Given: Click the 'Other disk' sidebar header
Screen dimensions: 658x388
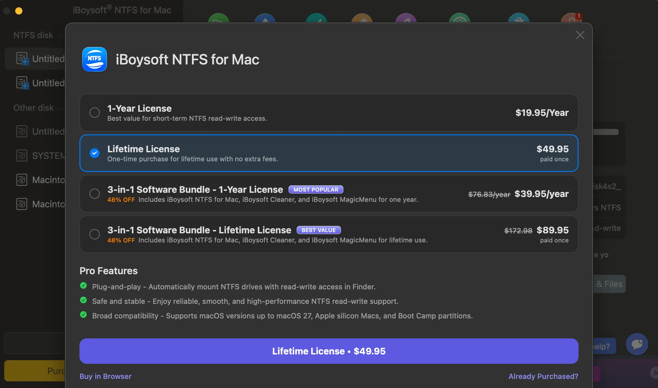Looking at the screenshot, I should click(x=33, y=108).
